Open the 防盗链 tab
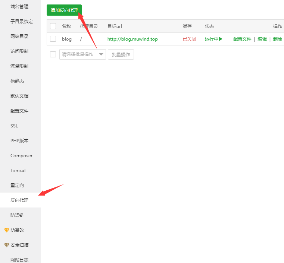 17,215
